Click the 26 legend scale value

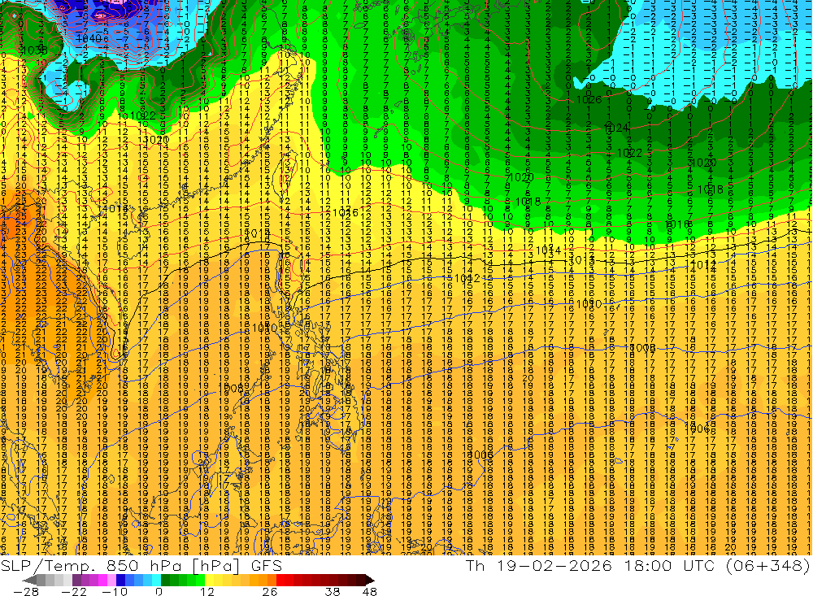270,591
